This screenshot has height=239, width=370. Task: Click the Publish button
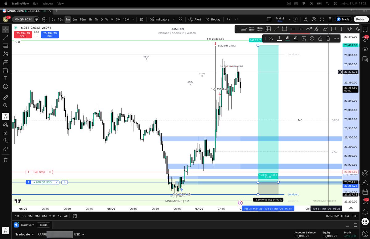point(361,19)
